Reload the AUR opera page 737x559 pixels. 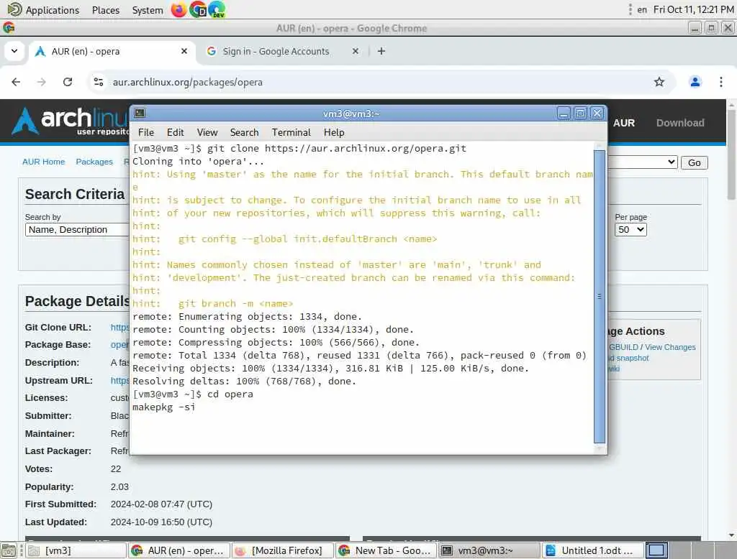(68, 82)
